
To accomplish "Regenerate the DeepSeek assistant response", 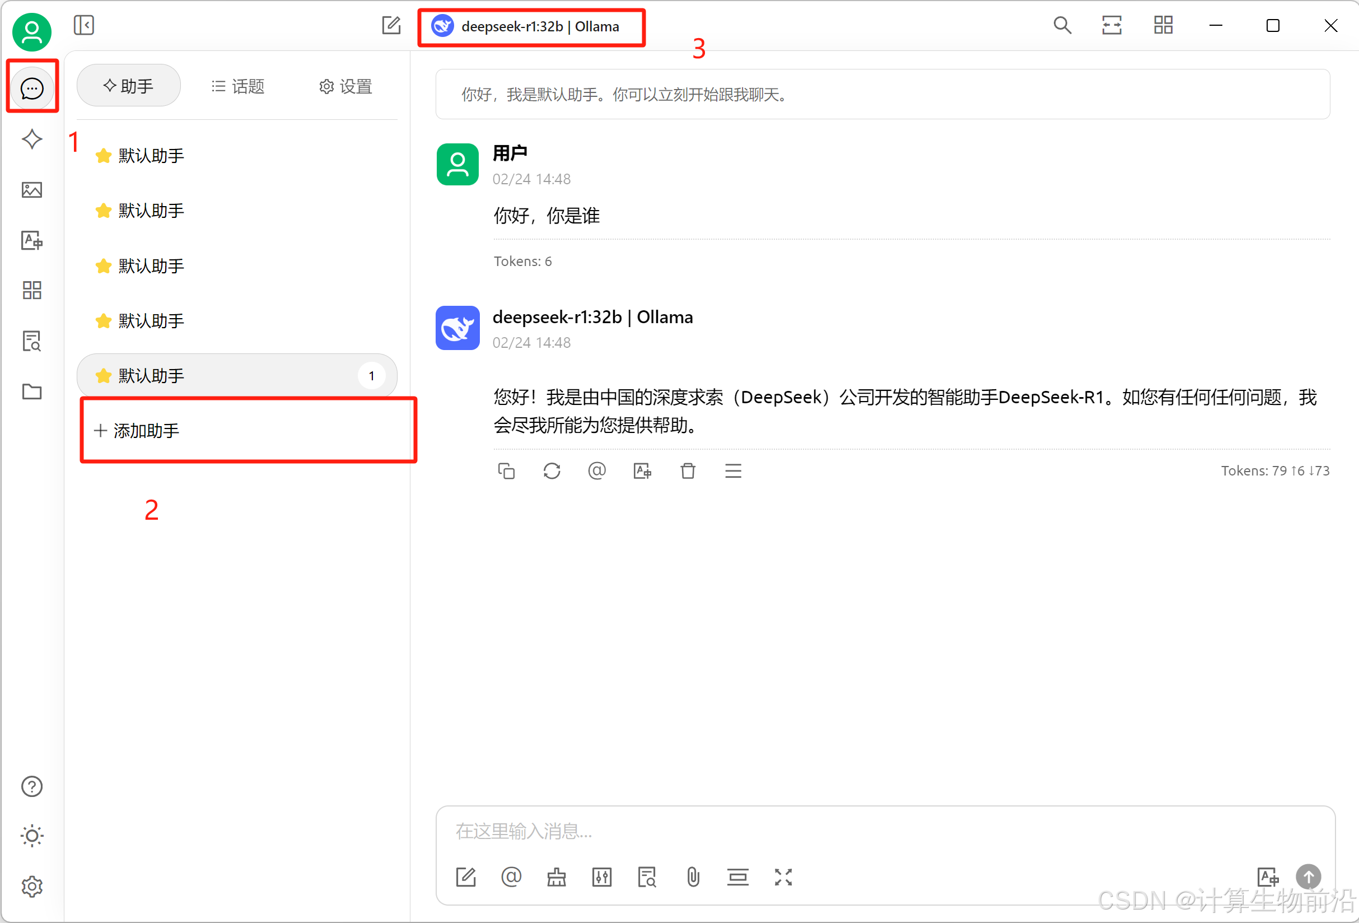I will [x=552, y=471].
